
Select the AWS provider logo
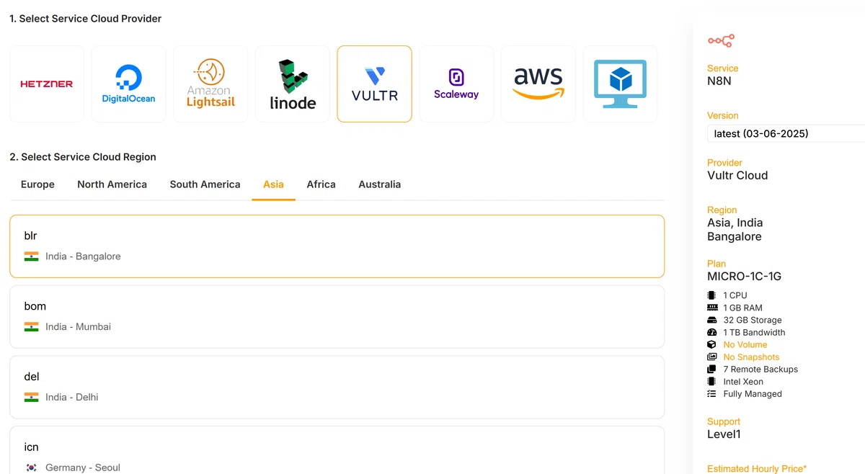coord(538,84)
